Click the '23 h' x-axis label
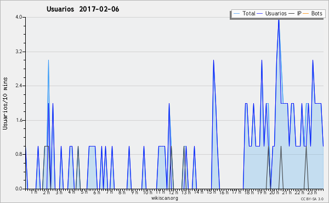329x203 pixels. (312, 192)
